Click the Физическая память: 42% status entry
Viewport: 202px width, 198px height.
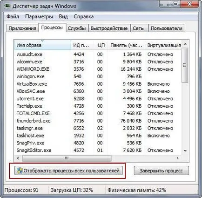click(137, 190)
